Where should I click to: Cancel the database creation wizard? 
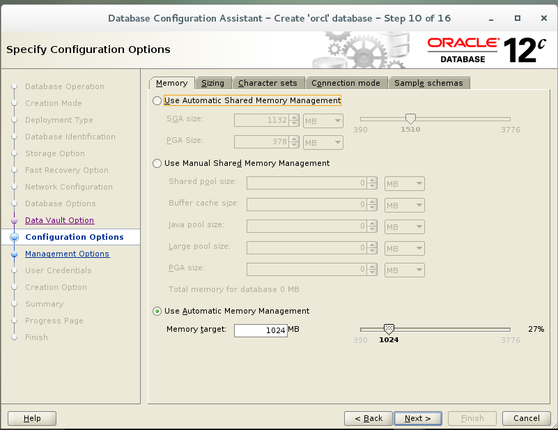527,418
